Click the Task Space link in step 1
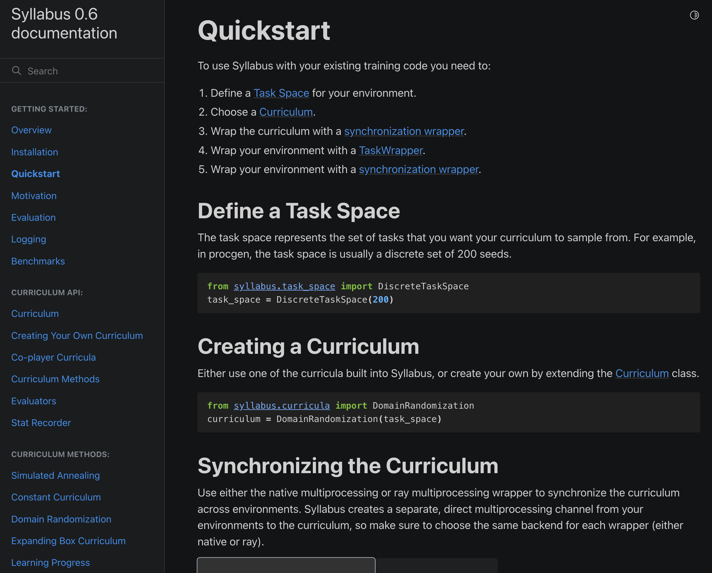 pos(281,93)
